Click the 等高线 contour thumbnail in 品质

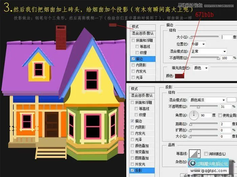coord(193,154)
